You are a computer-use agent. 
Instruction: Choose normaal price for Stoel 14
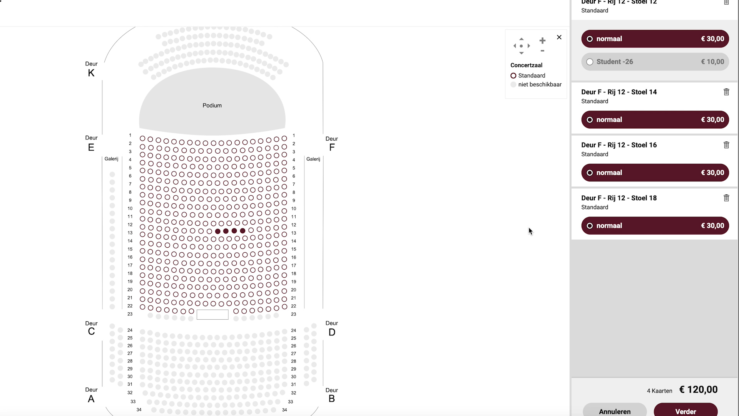pyautogui.click(x=655, y=120)
